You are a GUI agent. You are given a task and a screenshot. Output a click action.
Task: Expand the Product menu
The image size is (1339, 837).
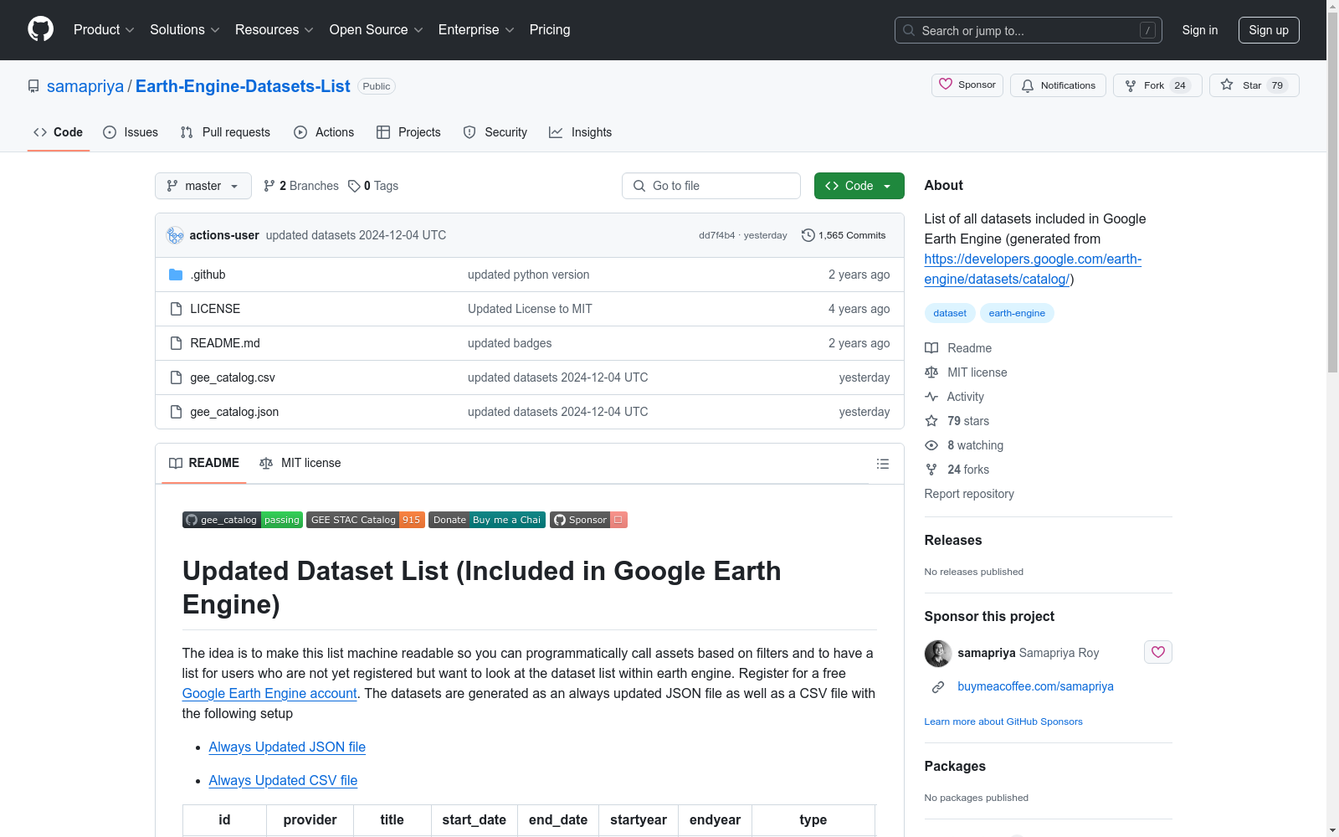point(104,30)
